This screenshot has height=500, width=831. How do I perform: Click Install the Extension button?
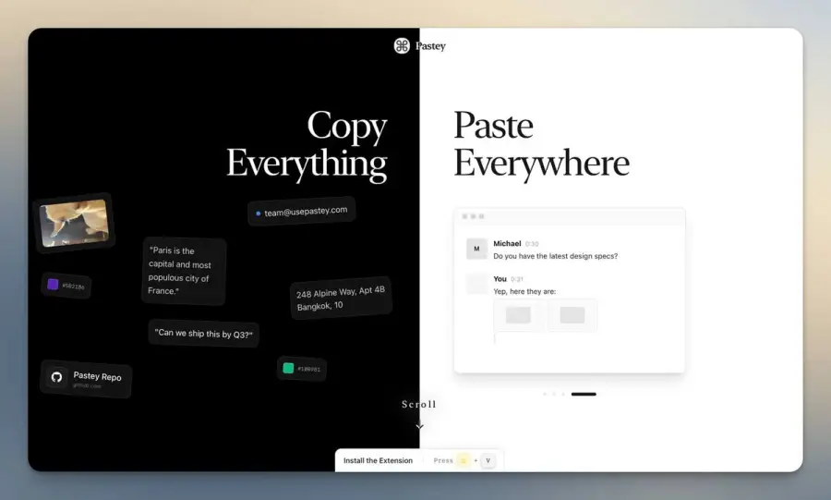[378, 461]
